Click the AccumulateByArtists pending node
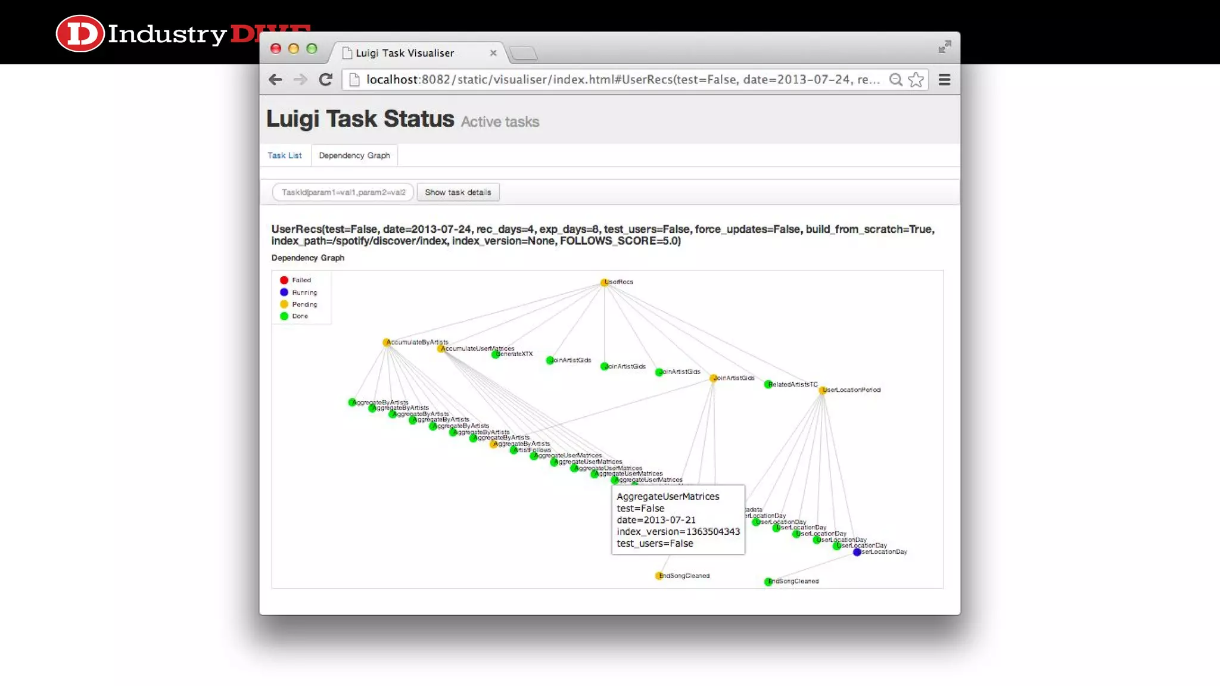This screenshot has width=1220, height=686. click(386, 342)
